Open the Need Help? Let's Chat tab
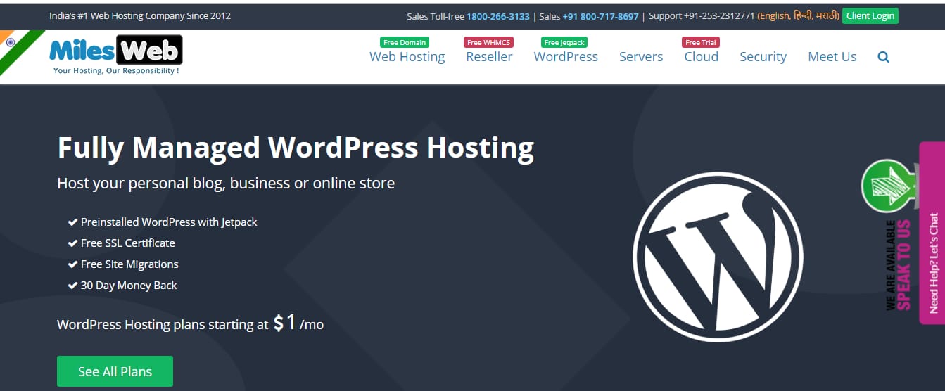Image resolution: width=945 pixels, height=391 pixels. point(932,233)
